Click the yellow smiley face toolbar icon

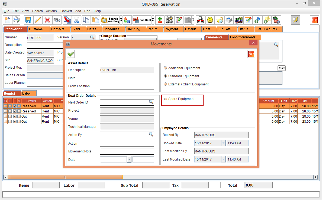coord(210,20)
